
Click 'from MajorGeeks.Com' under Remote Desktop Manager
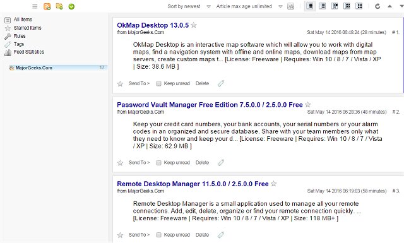[x=140, y=191]
